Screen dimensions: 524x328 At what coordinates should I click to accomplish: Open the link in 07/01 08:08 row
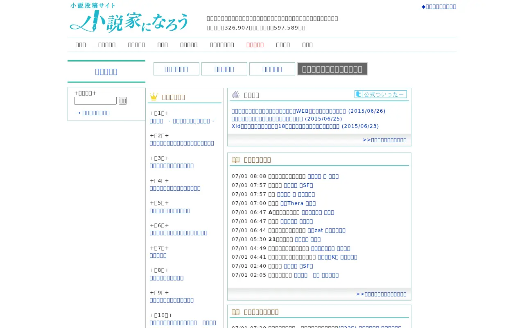pyautogui.click(x=323, y=176)
